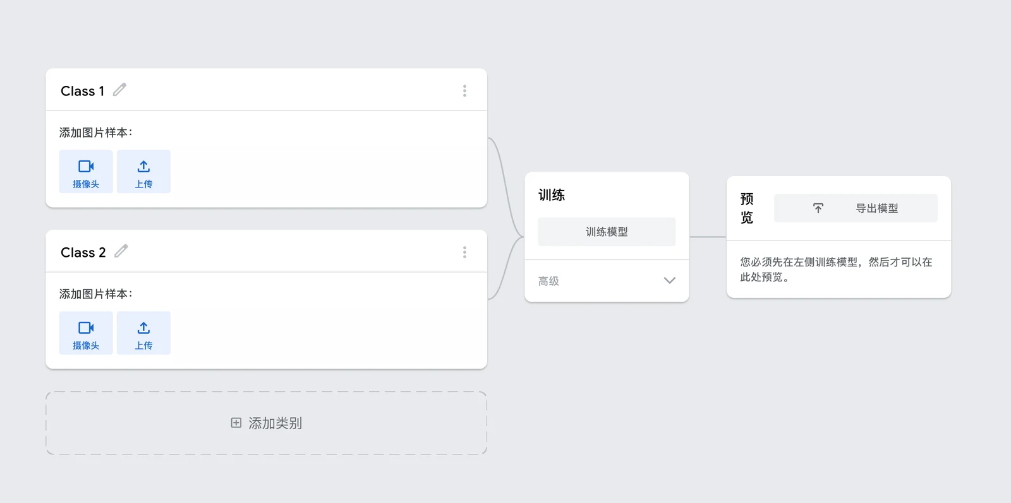Click the 添加类别 add class button
This screenshot has height=503, width=1011.
click(267, 423)
